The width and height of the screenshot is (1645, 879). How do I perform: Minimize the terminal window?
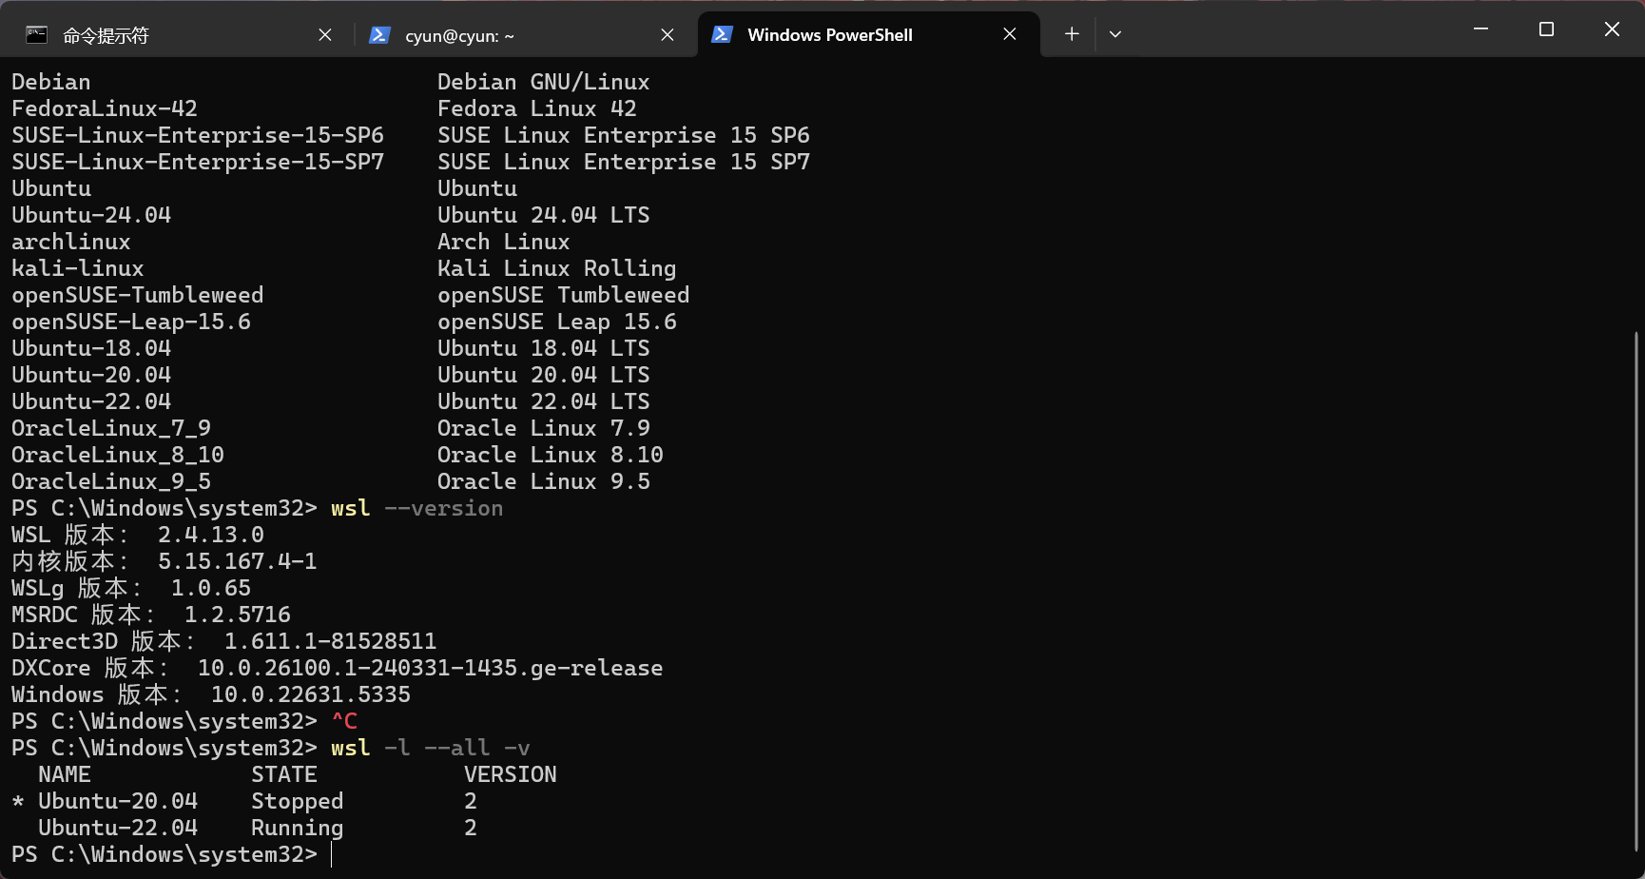1480,29
